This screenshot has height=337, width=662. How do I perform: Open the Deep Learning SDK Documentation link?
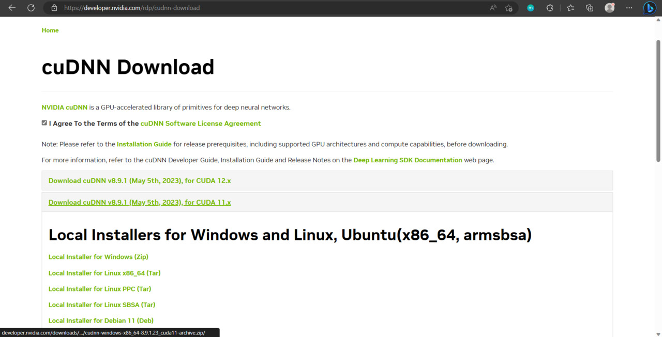[x=408, y=160]
